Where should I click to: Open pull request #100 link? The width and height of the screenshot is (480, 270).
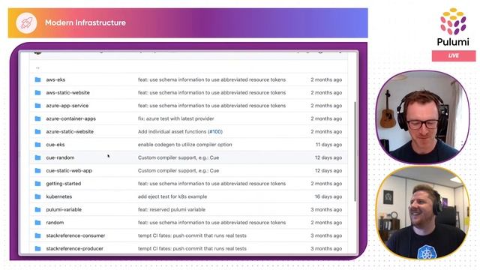click(215, 132)
